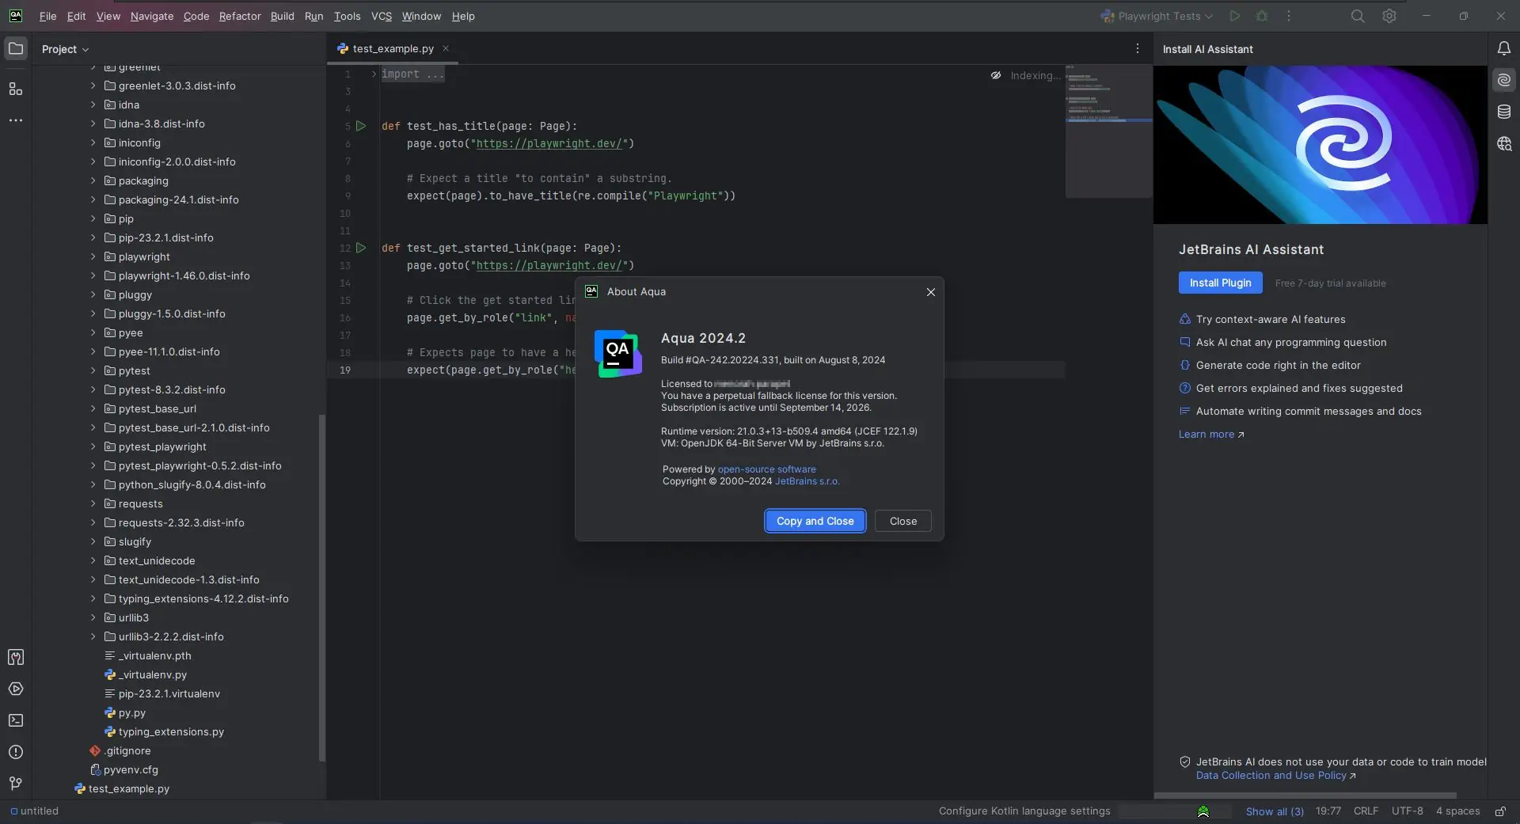Open Search Everywhere magnifier
1520x824 pixels.
click(x=1358, y=16)
